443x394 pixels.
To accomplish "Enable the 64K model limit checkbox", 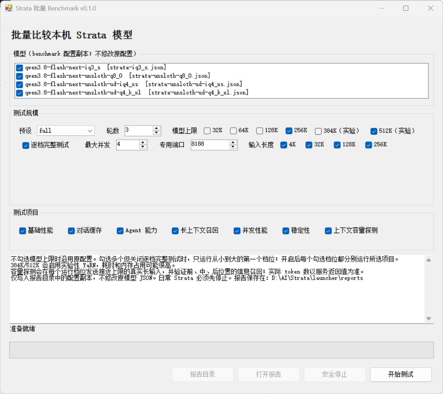I will pos(233,131).
